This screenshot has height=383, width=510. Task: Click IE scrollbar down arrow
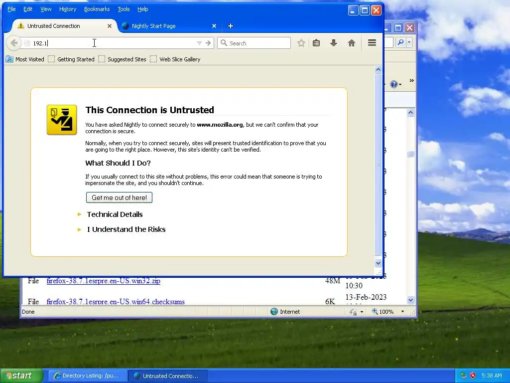tap(410, 300)
